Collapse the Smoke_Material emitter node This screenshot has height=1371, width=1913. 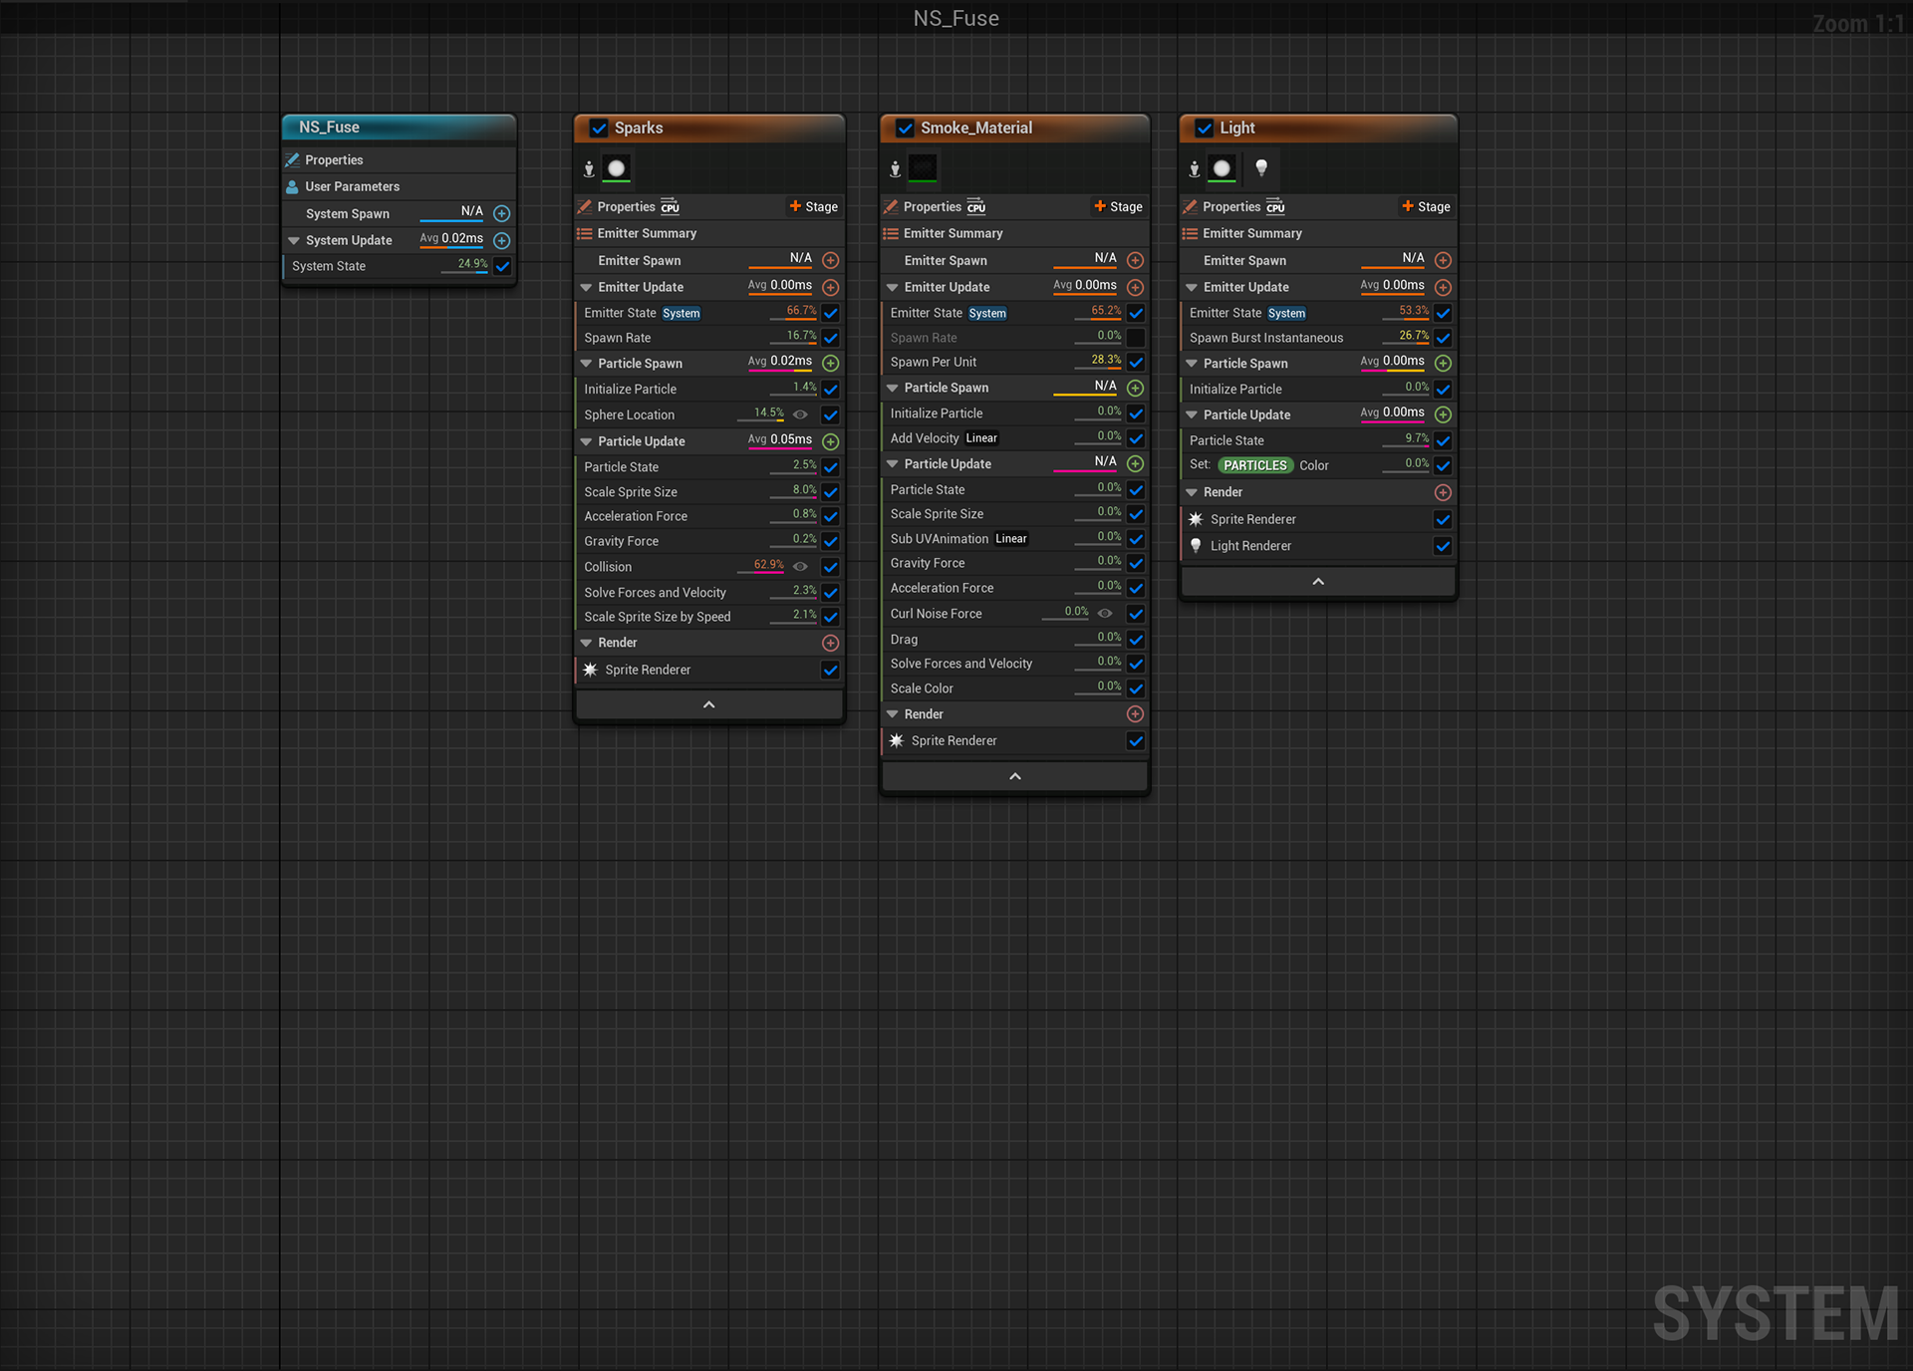click(1015, 776)
